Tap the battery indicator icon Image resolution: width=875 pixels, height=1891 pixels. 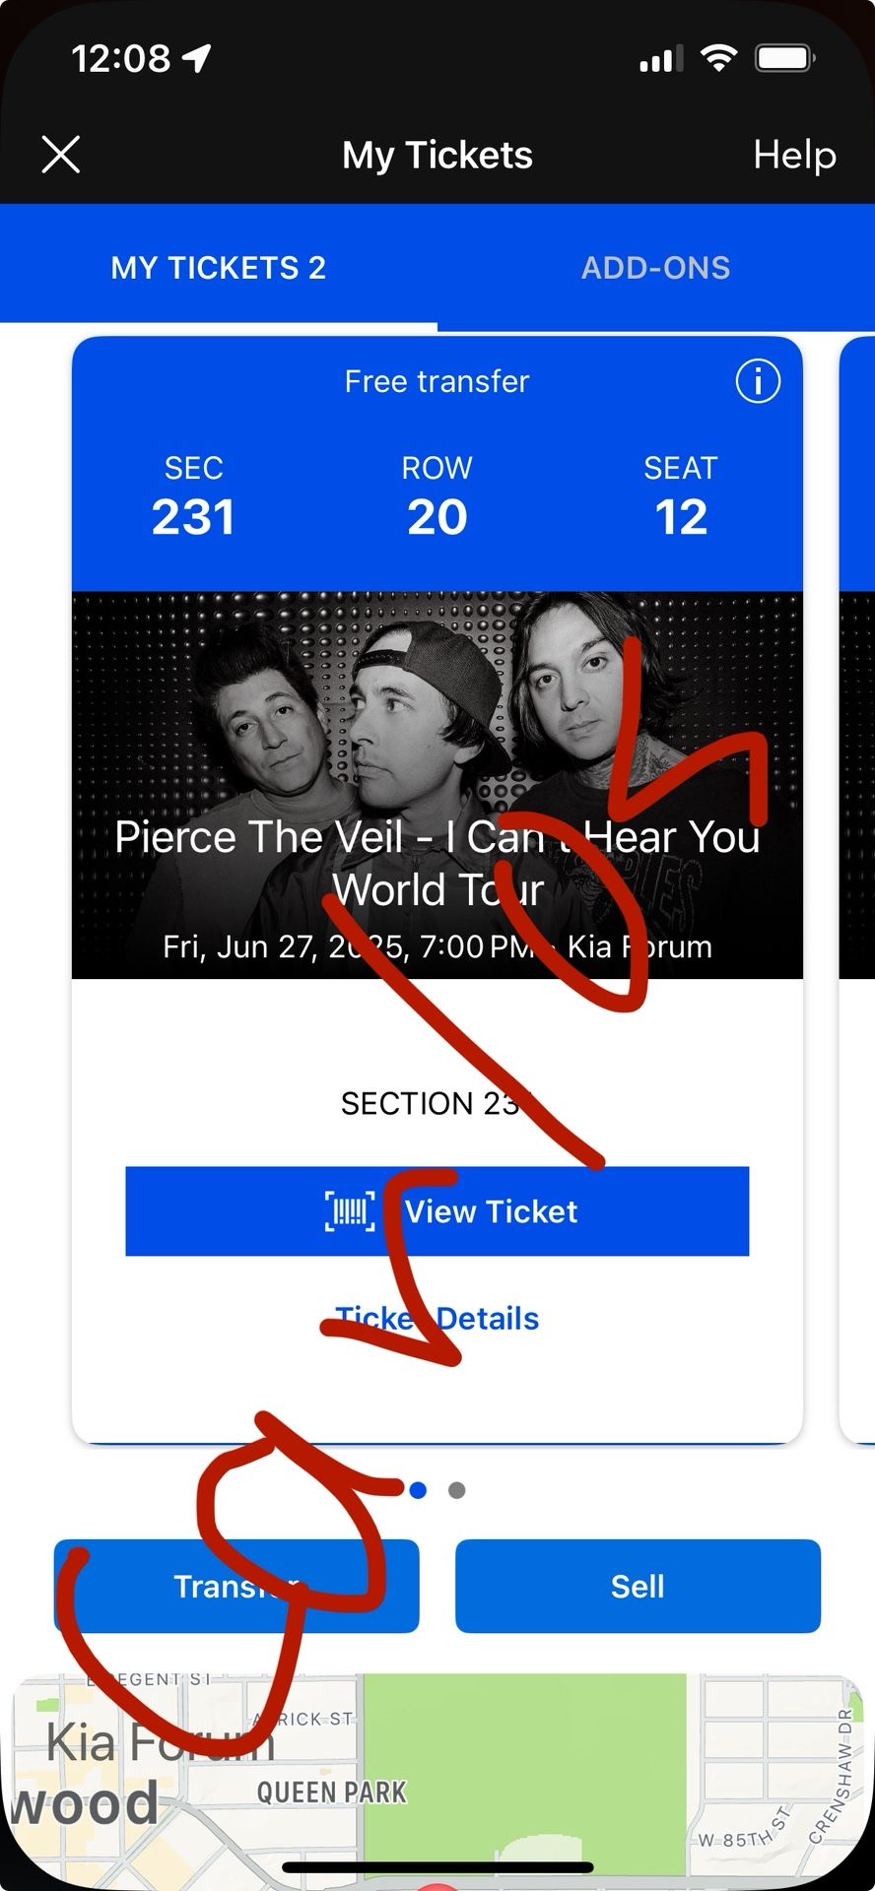pos(784,58)
